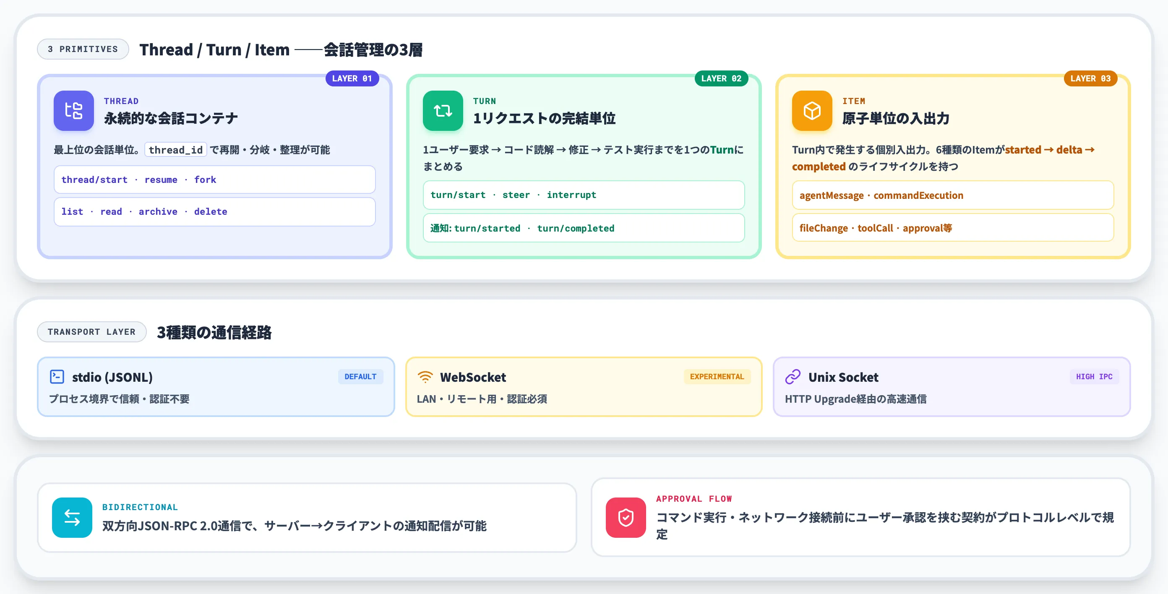1168x594 pixels.
Task: Click the ITEM small label
Action: 853,101
